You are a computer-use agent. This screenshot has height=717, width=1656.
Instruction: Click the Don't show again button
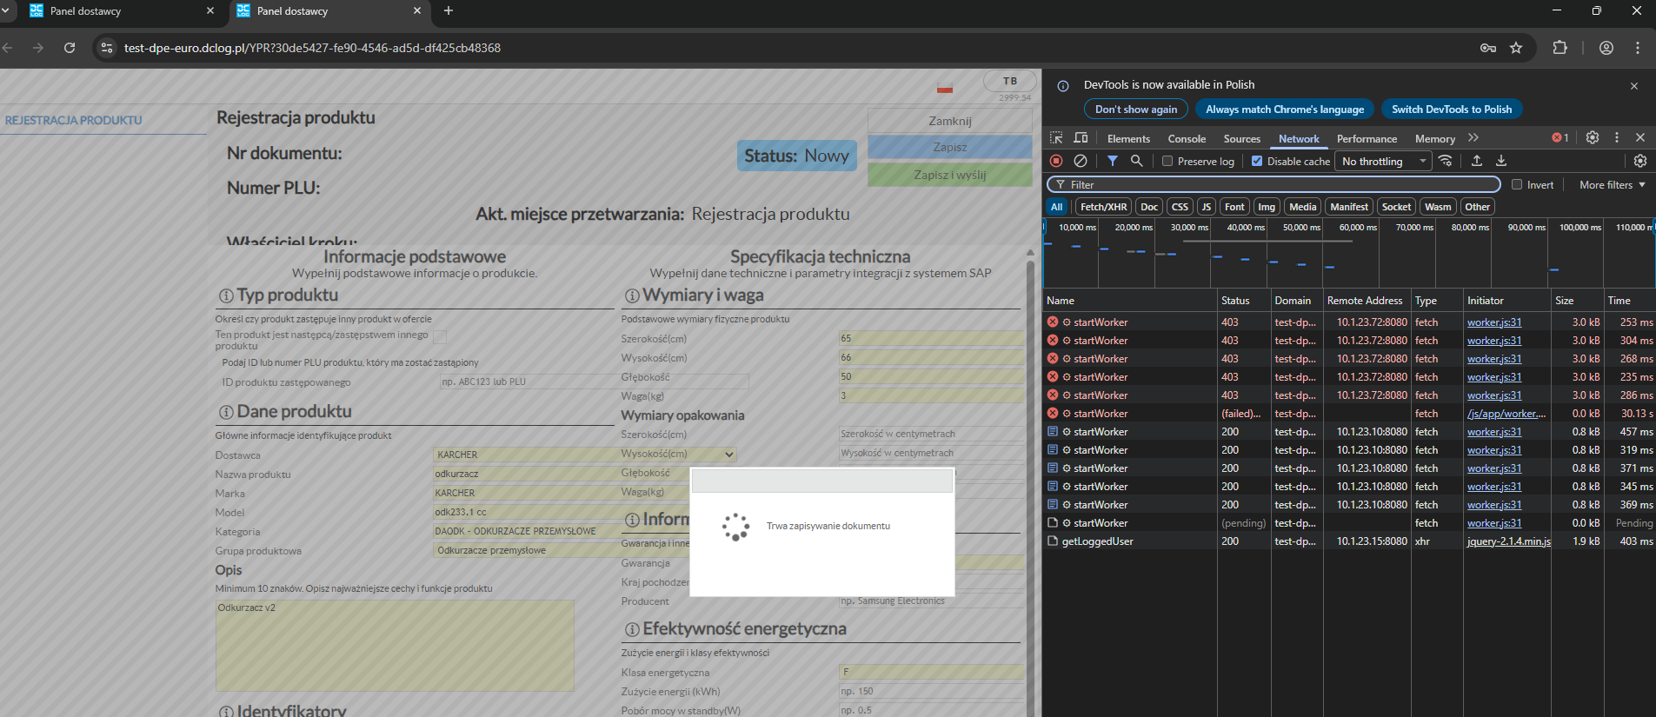pos(1136,110)
